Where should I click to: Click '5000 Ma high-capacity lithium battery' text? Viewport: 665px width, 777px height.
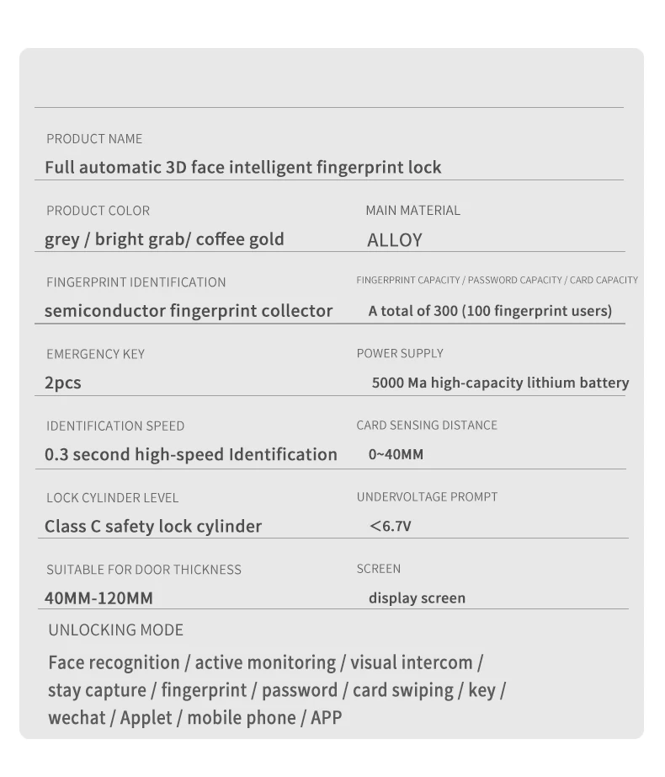[x=500, y=383]
